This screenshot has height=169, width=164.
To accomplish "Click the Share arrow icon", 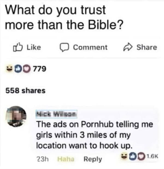I will [128, 47].
